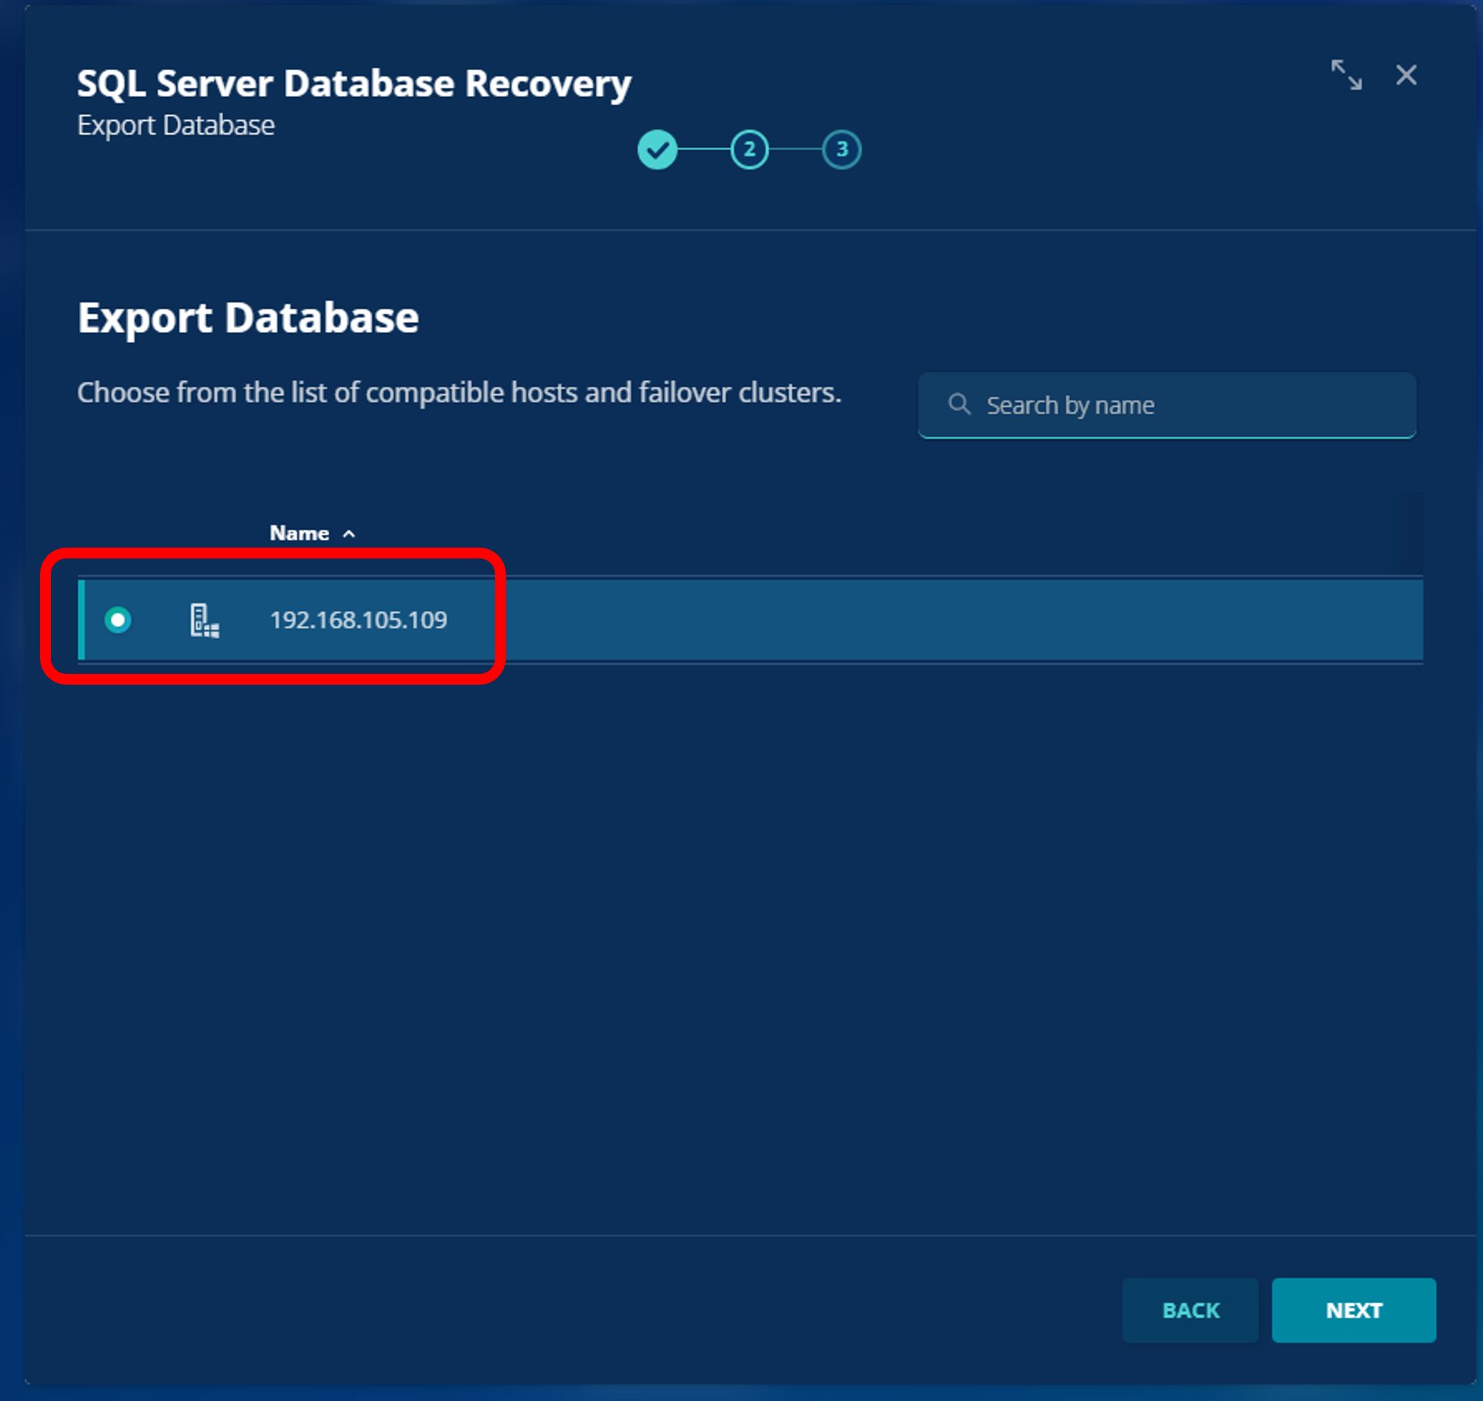The image size is (1483, 1401).
Task: Toggle the ascending sort arrow beside Name
Action: point(349,534)
